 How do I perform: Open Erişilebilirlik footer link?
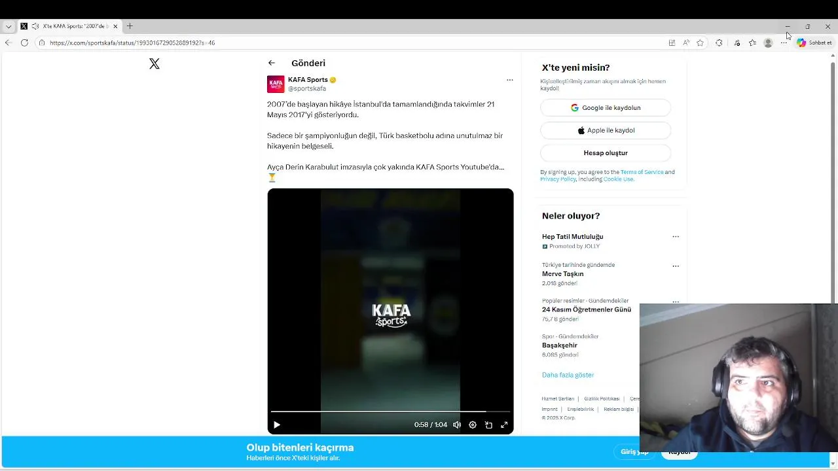580,409
